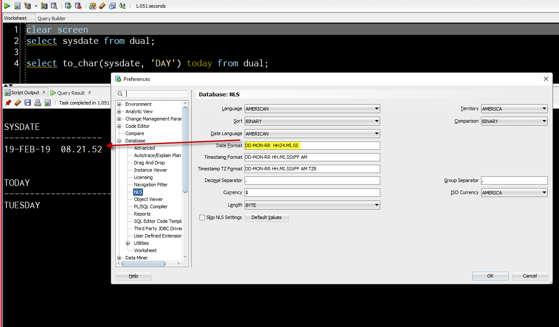Screen dimensions: 559x327
Task: Collapse the Database tree node
Action: click(x=119, y=141)
